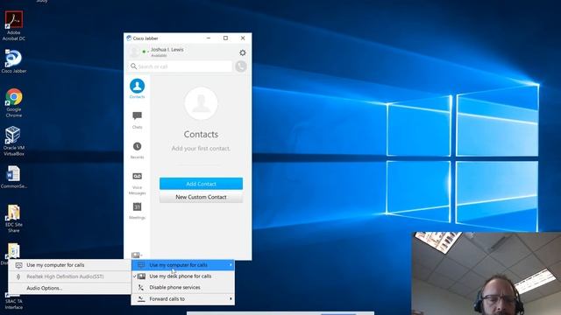Click the 'Add your first contact.' text
Image resolution: width=561 pixels, height=315 pixels.
click(x=201, y=148)
